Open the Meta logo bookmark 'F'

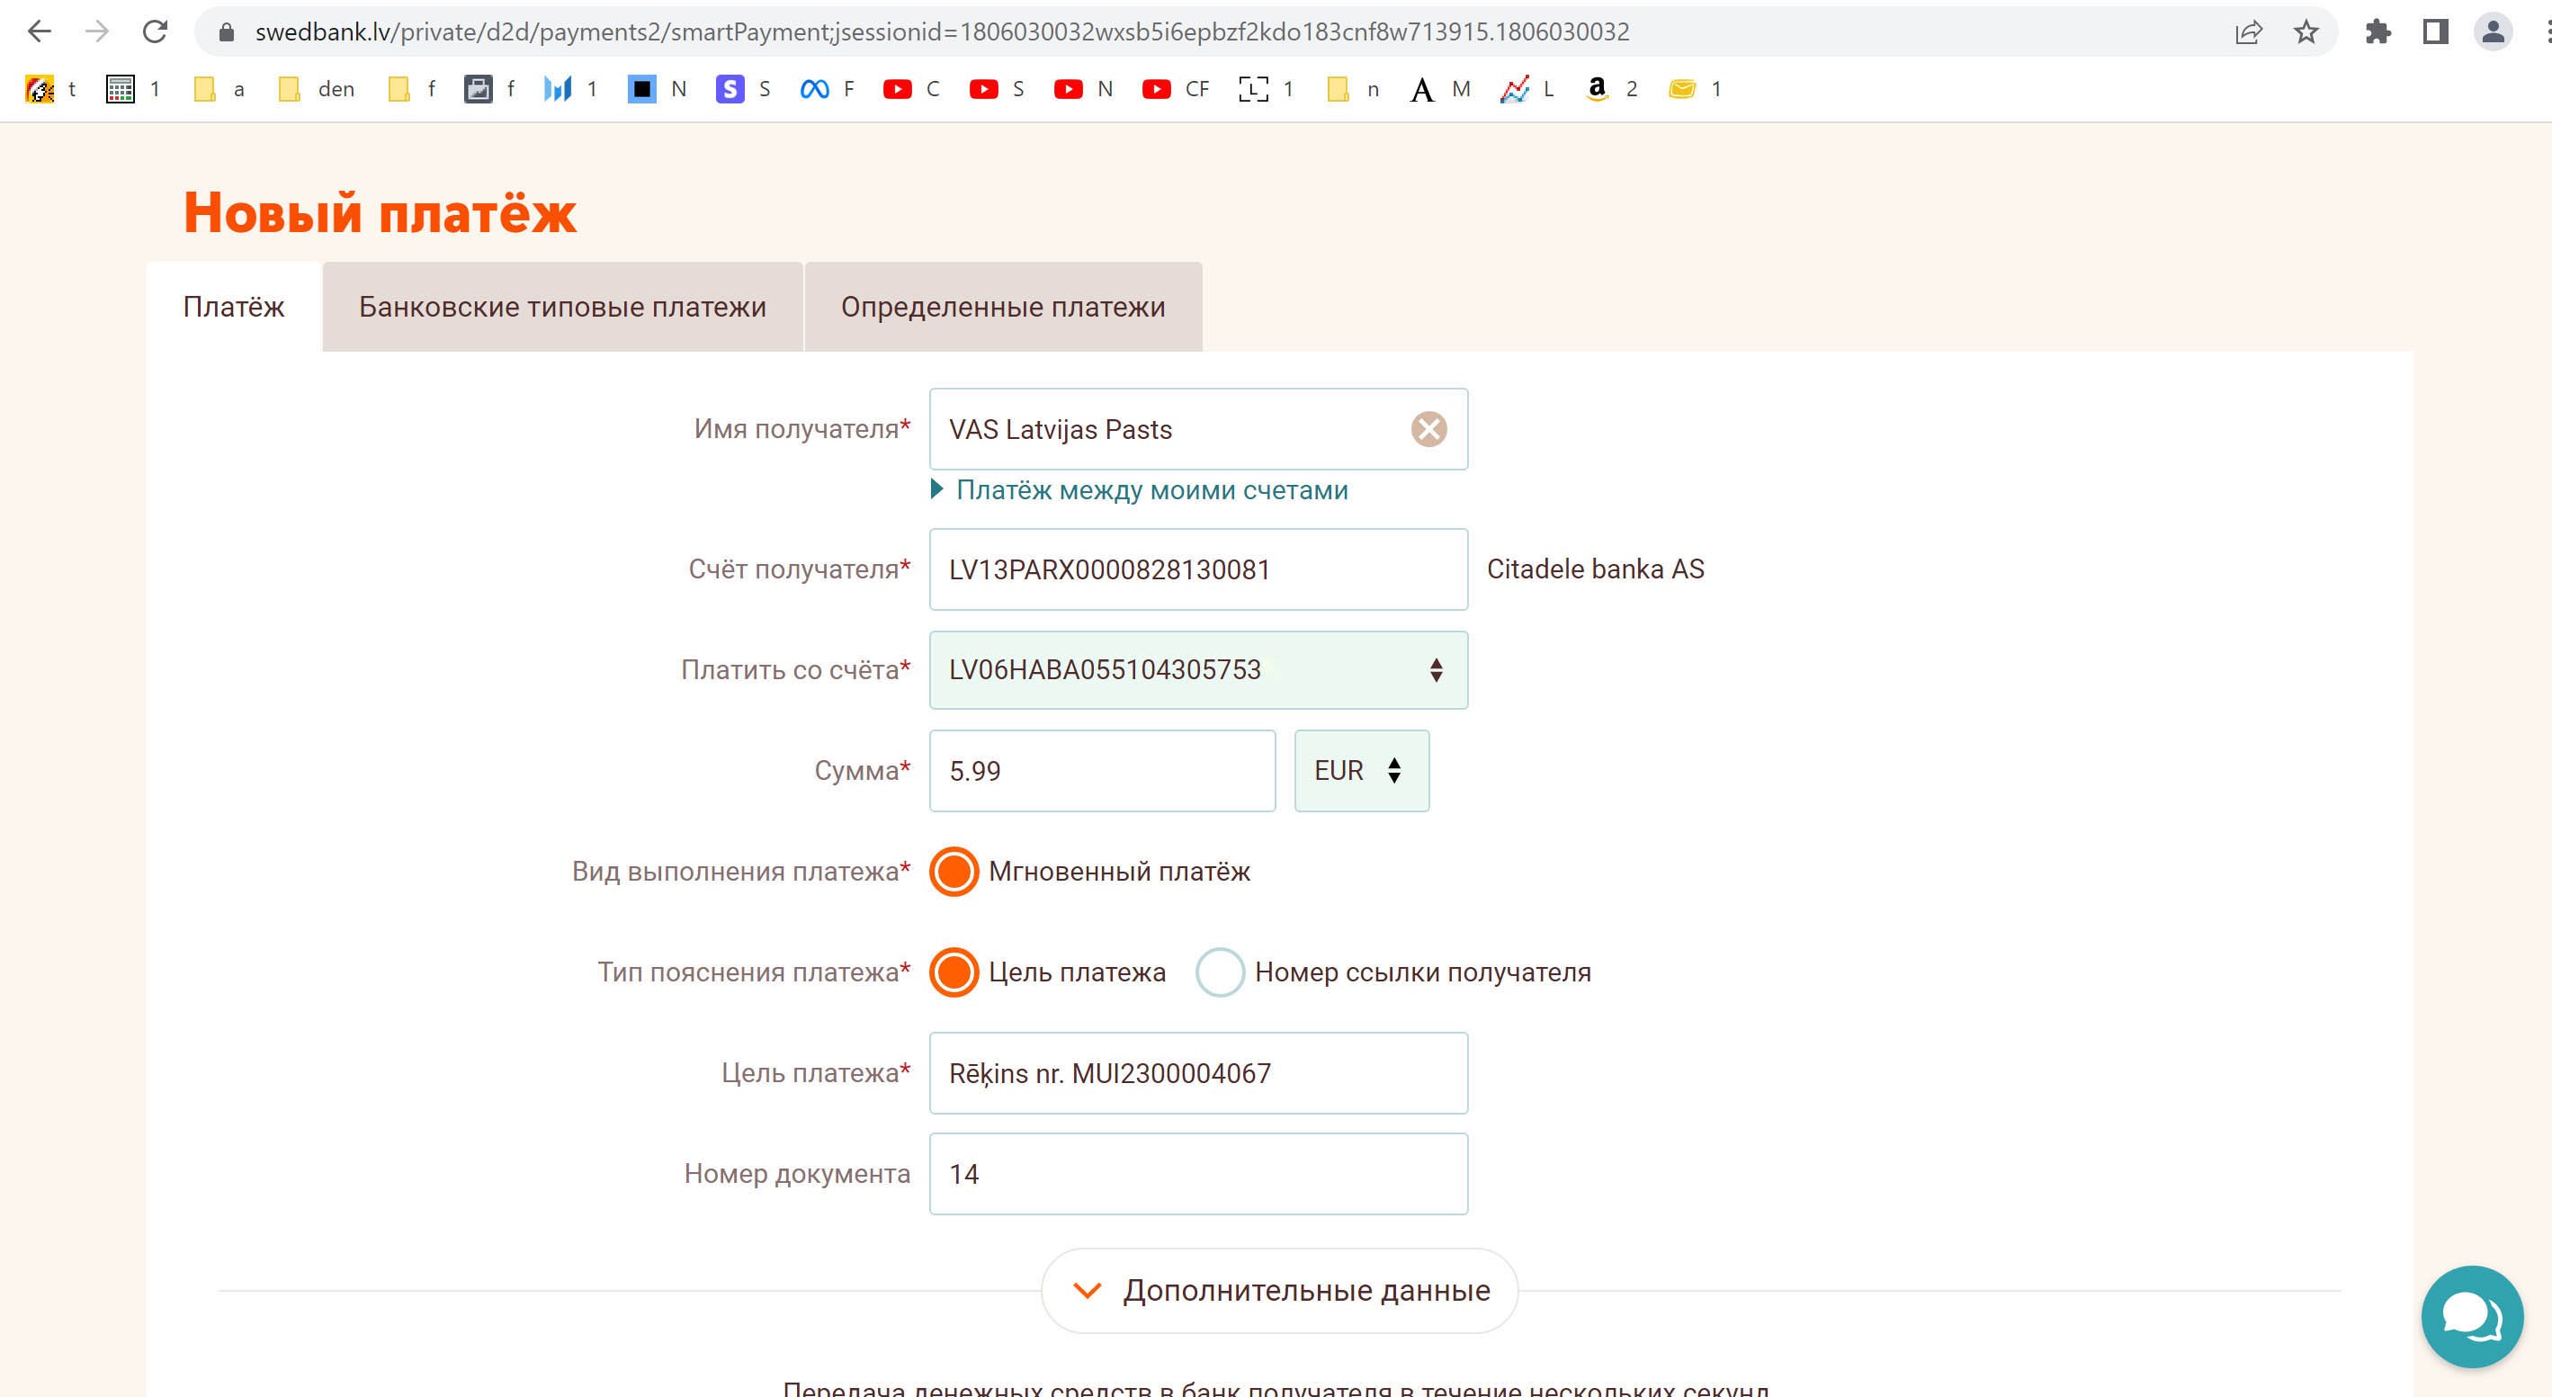[828, 89]
